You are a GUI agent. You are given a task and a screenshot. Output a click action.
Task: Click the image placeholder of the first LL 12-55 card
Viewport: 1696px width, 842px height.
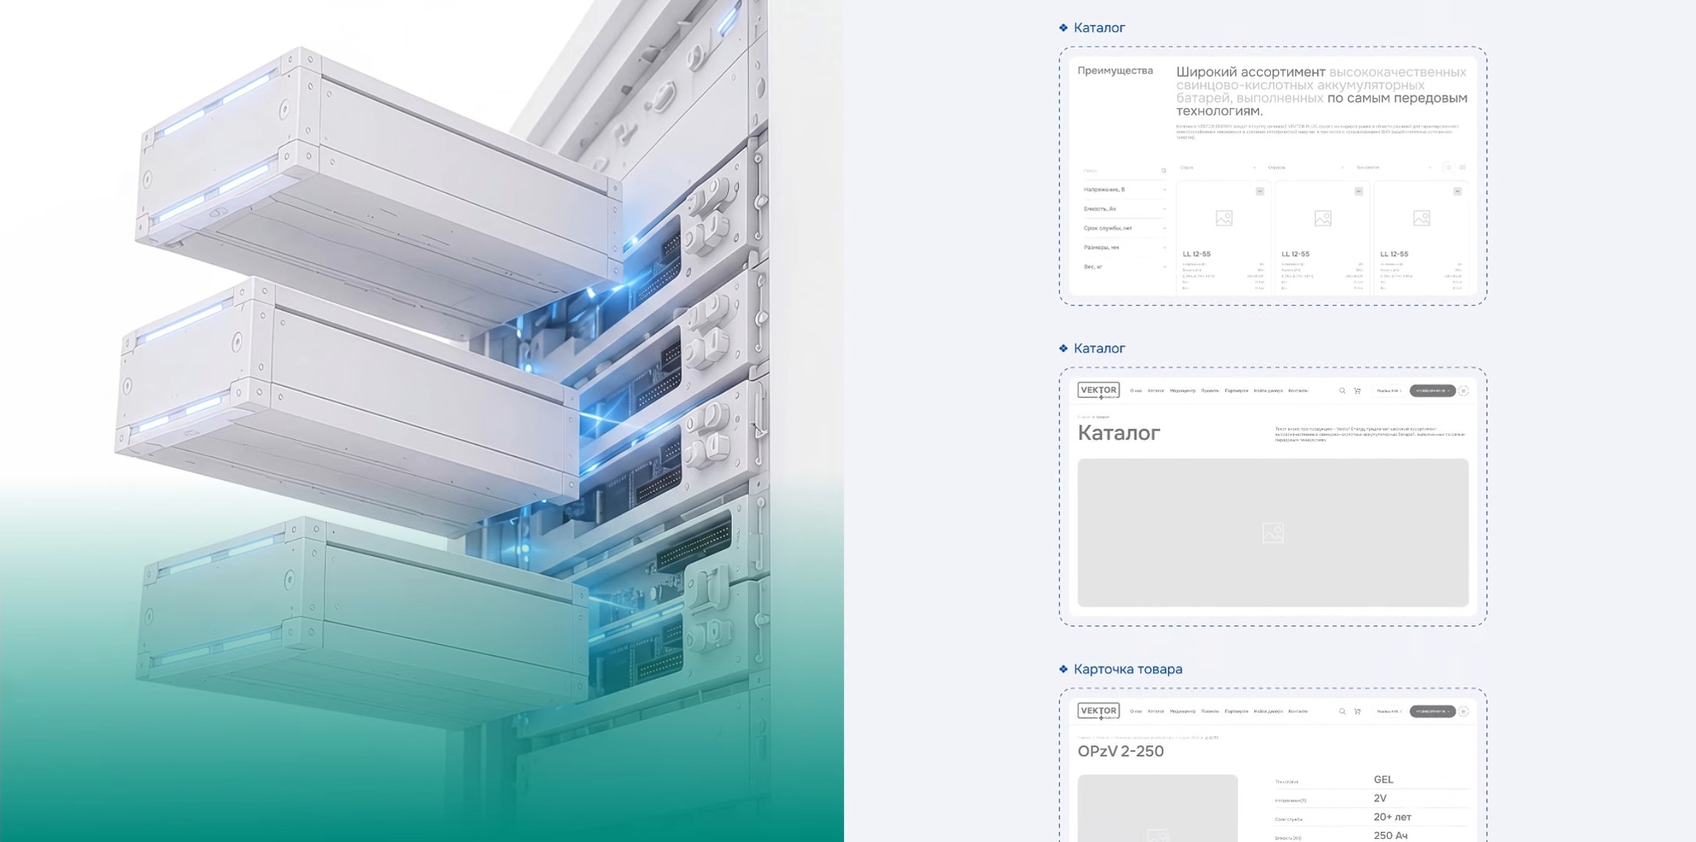pos(1224,218)
